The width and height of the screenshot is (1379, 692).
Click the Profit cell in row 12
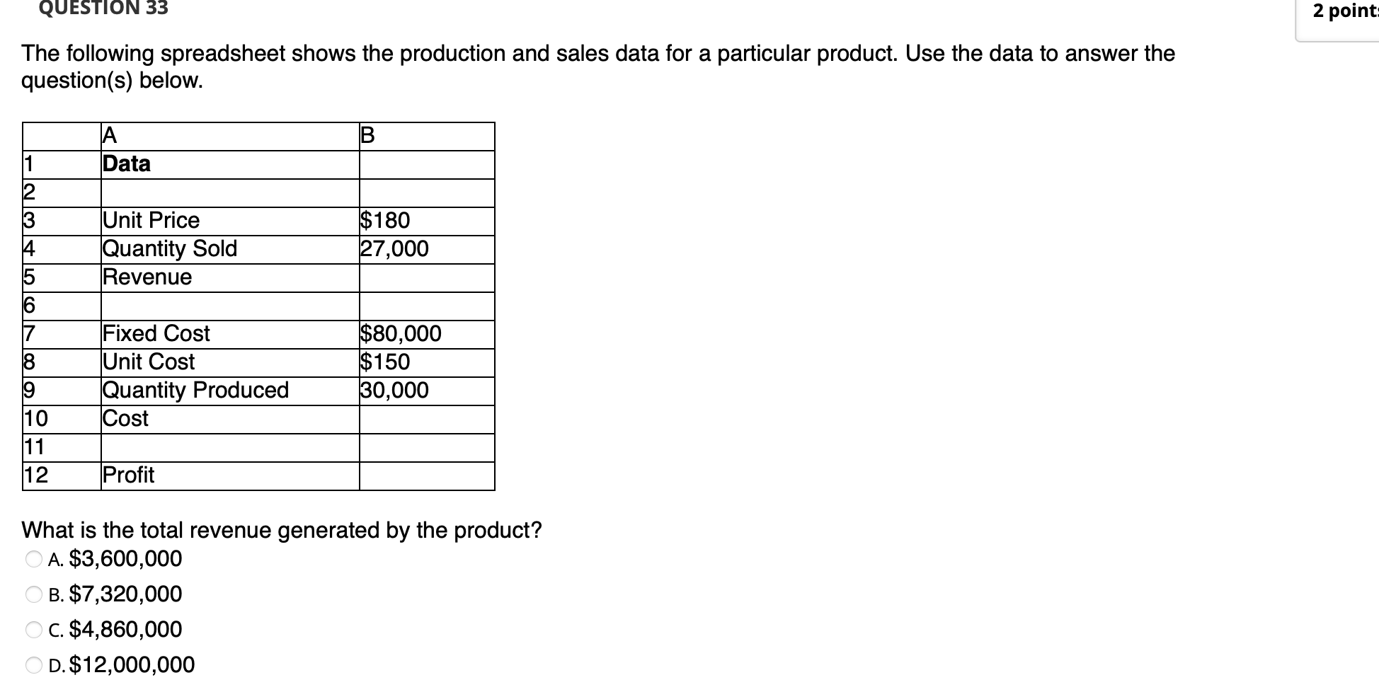(127, 475)
